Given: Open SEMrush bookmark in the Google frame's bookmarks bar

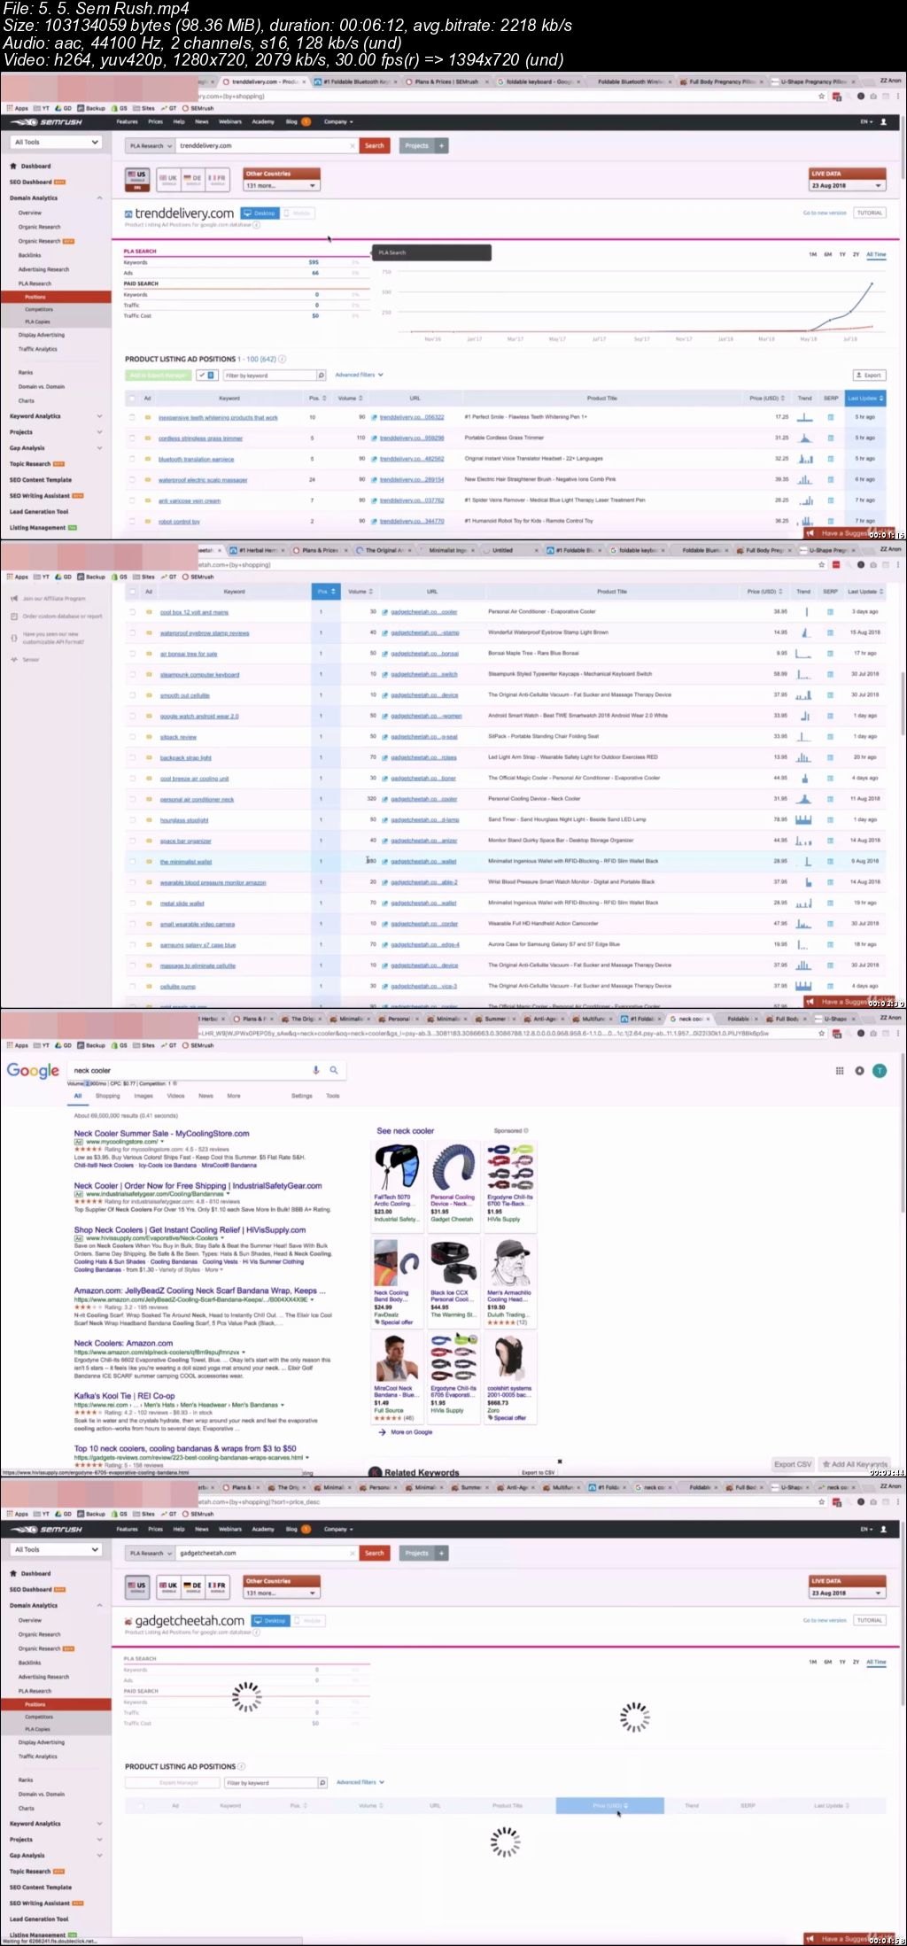Looking at the screenshot, I should pyautogui.click(x=198, y=1046).
